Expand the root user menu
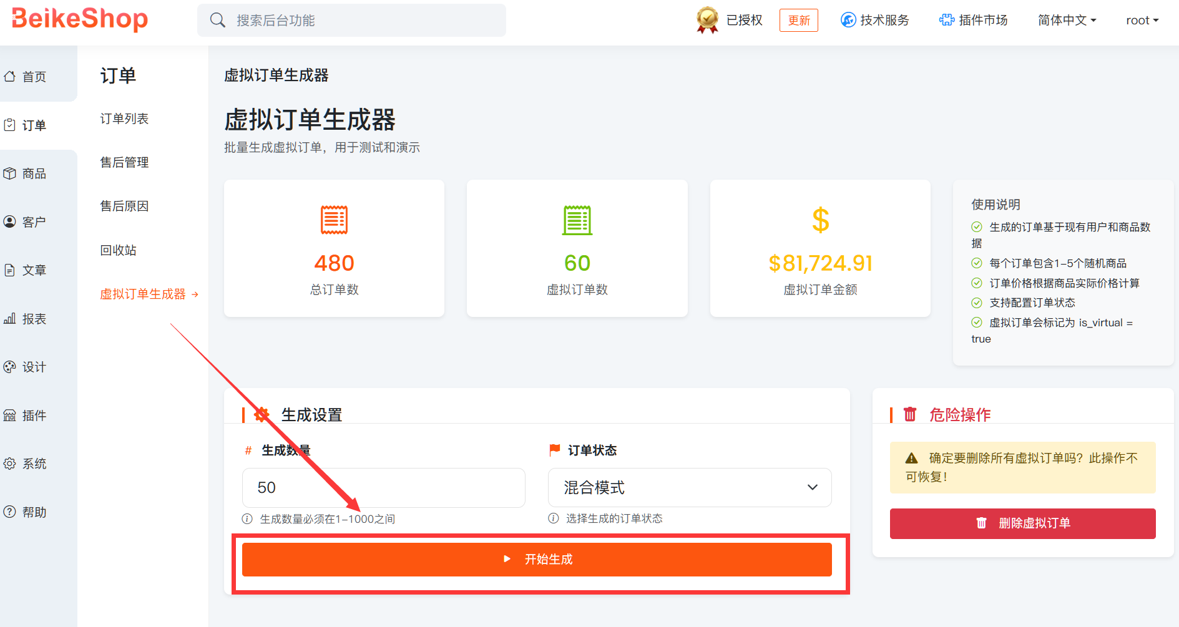This screenshot has width=1179, height=627. 1142,21
